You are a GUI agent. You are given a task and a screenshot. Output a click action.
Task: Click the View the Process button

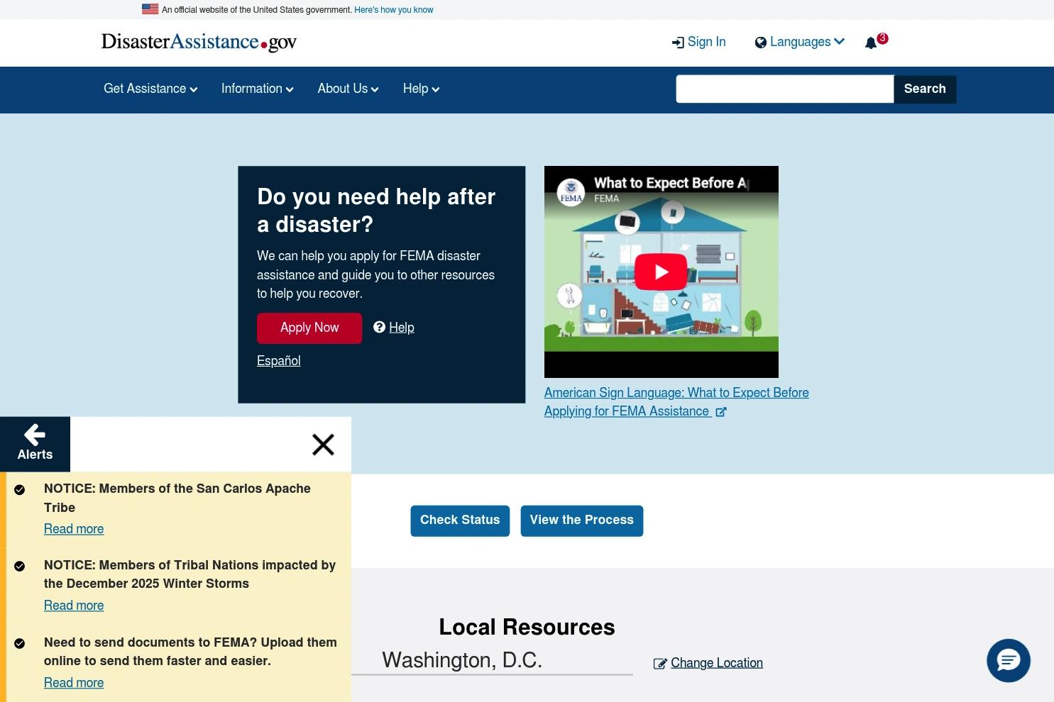pos(581,520)
